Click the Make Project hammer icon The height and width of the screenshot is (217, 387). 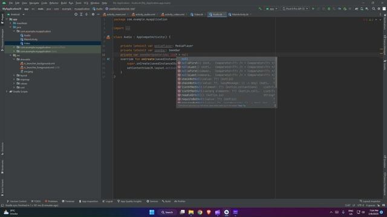pyautogui.click(x=260, y=8)
